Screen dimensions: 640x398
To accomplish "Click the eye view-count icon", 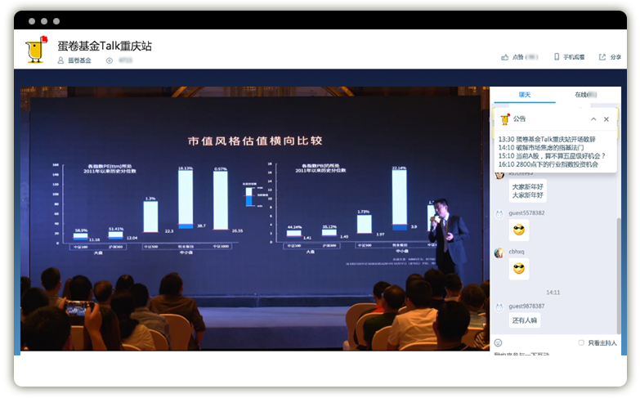I will pos(109,60).
